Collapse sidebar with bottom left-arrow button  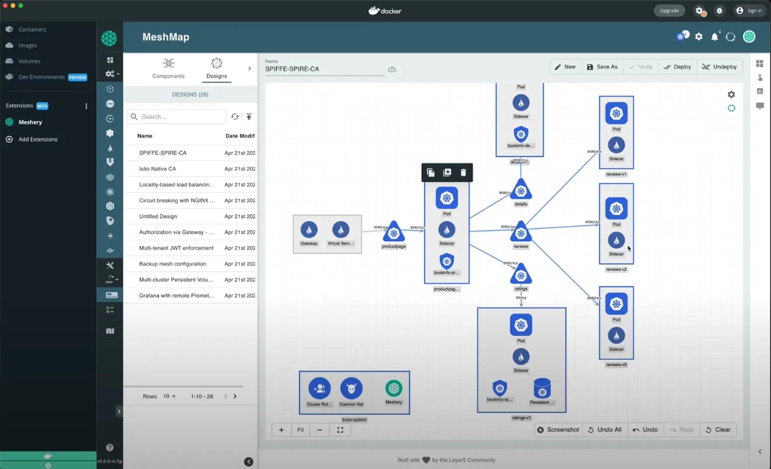tap(249, 461)
